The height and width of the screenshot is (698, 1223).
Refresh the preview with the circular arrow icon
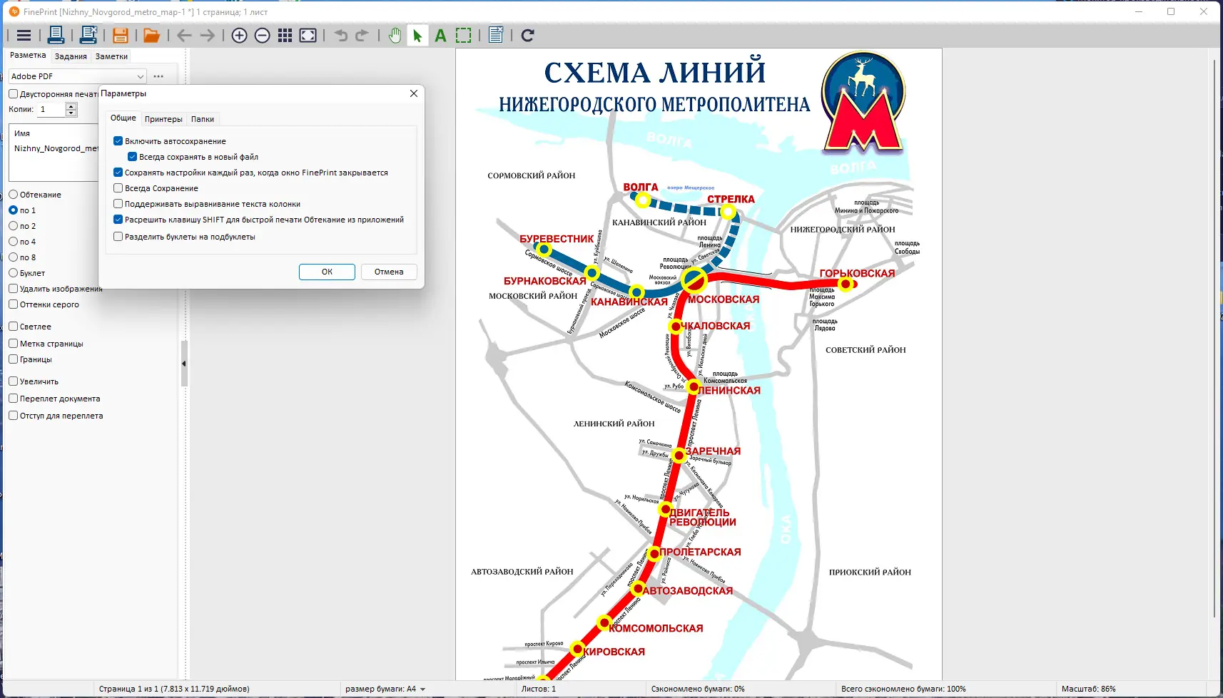click(x=527, y=35)
